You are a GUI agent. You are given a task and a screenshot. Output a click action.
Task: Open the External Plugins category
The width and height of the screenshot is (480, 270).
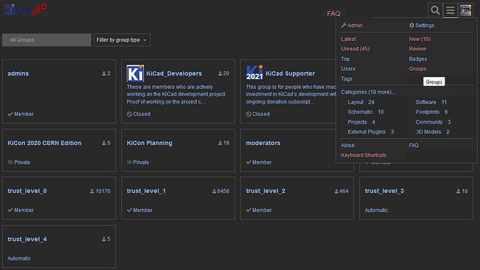point(367,132)
